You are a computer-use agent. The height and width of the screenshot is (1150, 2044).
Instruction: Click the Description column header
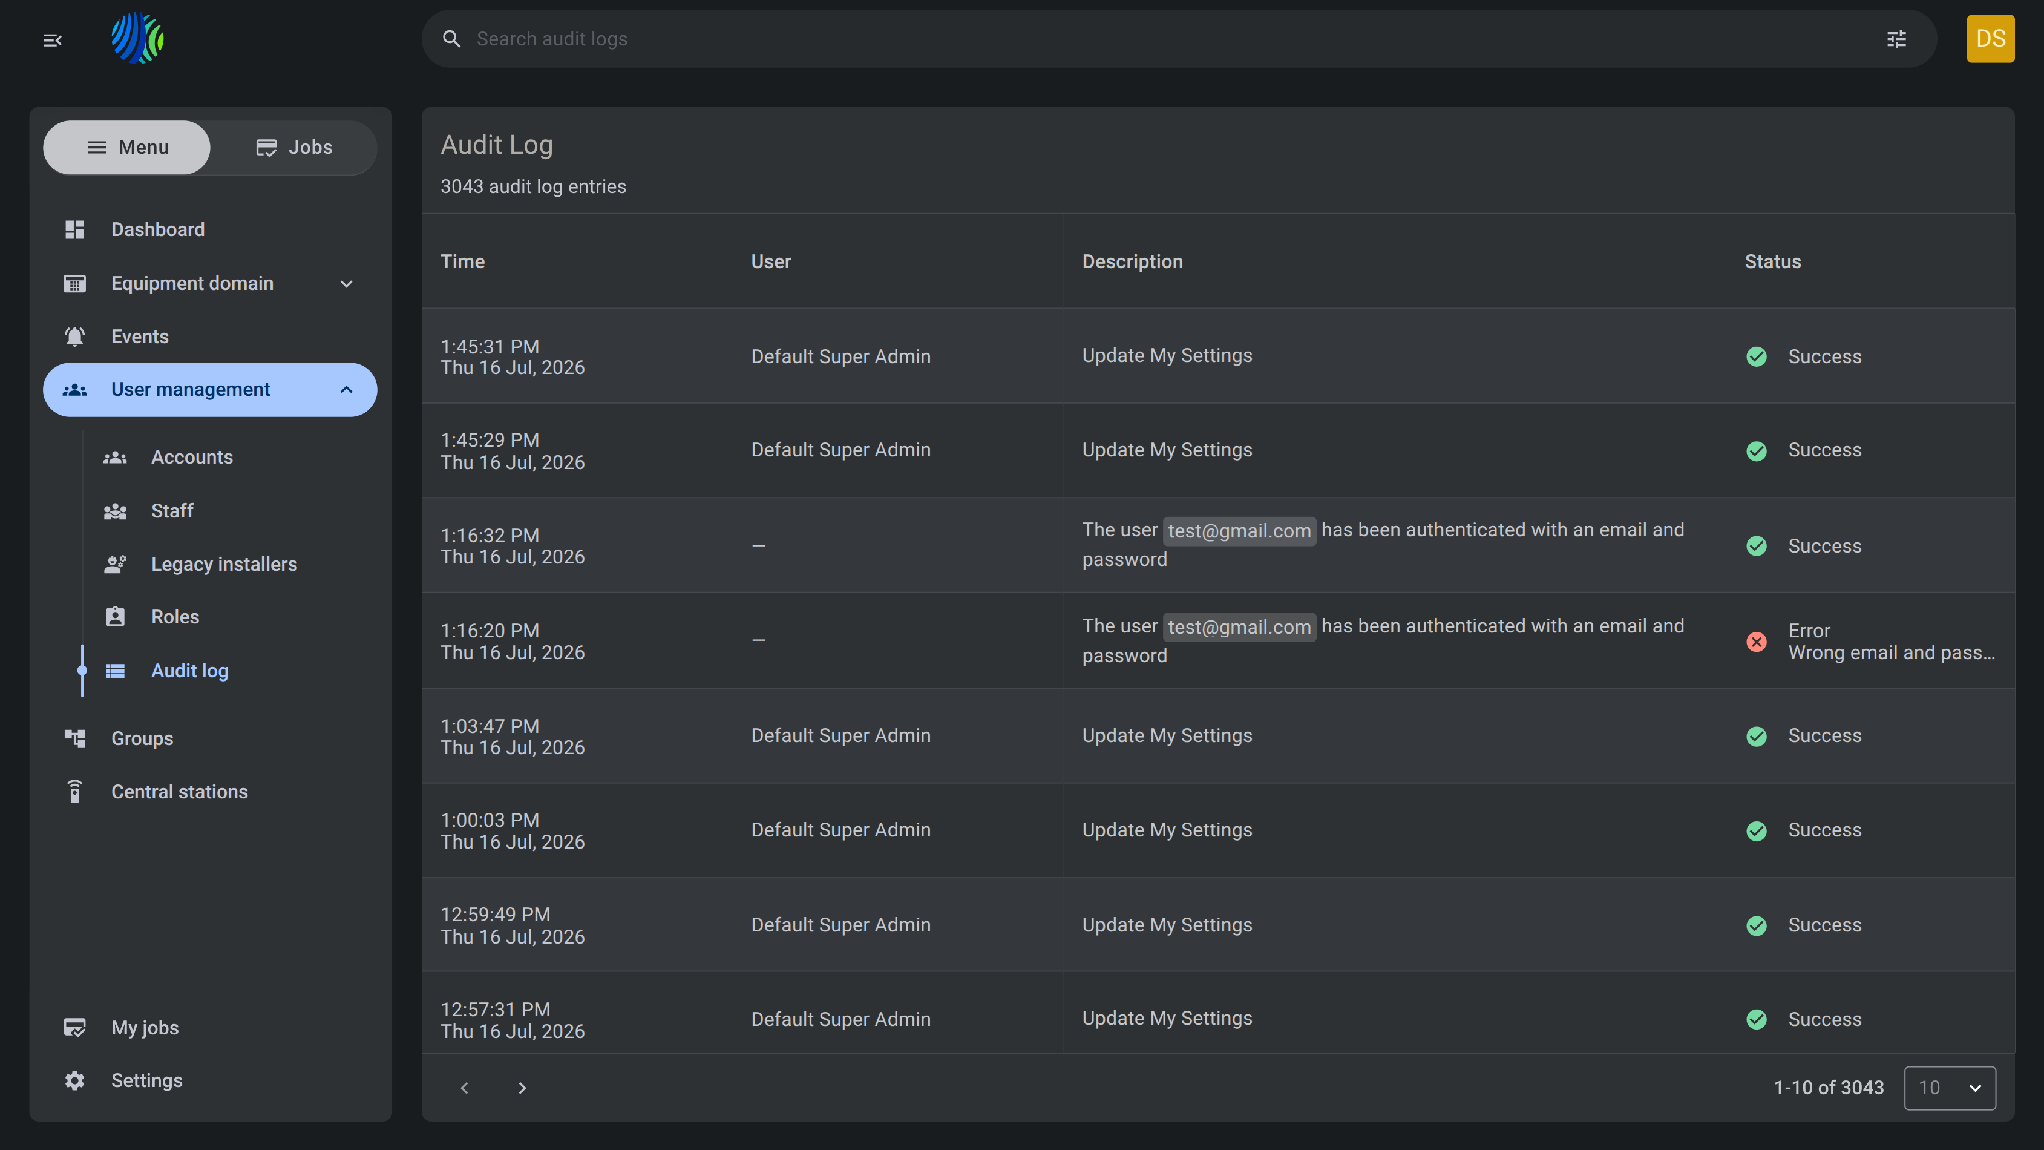tap(1132, 262)
